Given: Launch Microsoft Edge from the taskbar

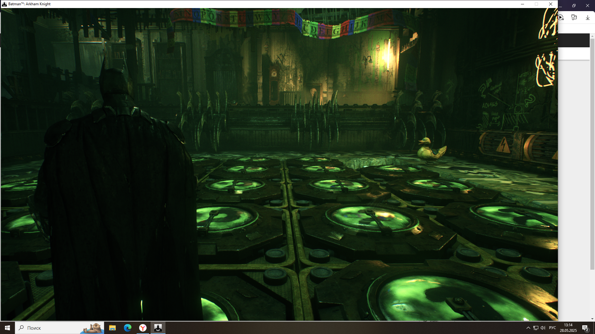Looking at the screenshot, I should point(128,328).
